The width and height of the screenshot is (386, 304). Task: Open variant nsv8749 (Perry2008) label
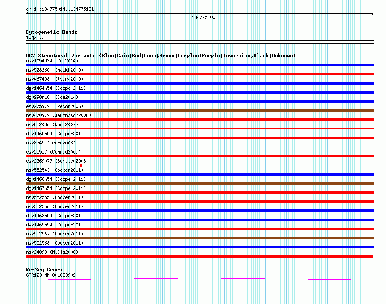point(51,143)
